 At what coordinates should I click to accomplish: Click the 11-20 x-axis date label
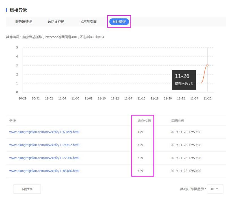[x=168, y=98]
